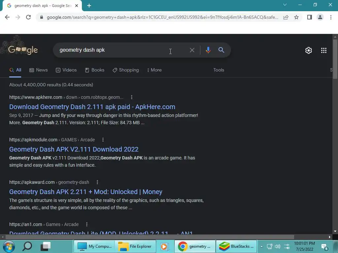Submit search with magnifier icon
Viewport: 338px width, 253px height.
221,50
